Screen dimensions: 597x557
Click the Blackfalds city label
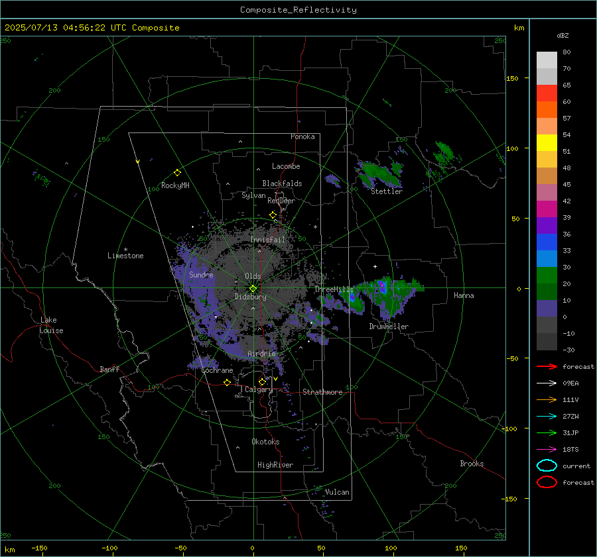click(x=282, y=183)
